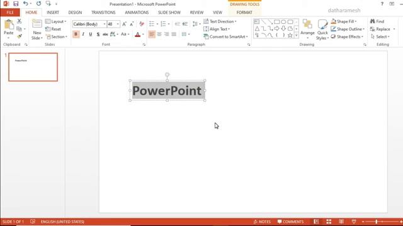Click the font color red A swatch
The width and height of the screenshot is (403, 226).
(x=137, y=35)
